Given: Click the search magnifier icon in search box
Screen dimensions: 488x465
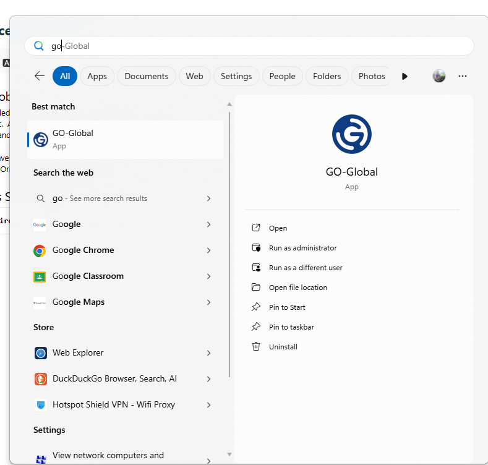Looking at the screenshot, I should [x=39, y=46].
